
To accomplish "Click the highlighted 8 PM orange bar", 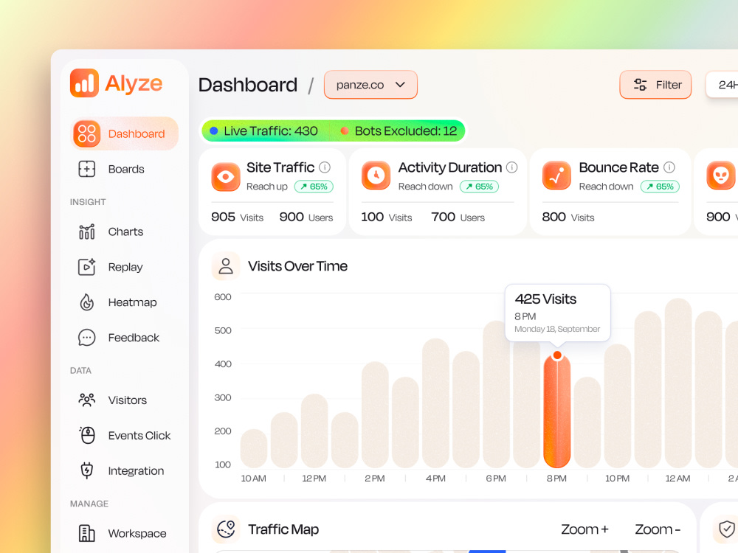I will point(556,411).
